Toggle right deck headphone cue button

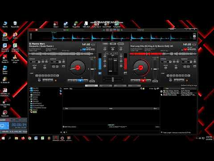pos(126,73)
